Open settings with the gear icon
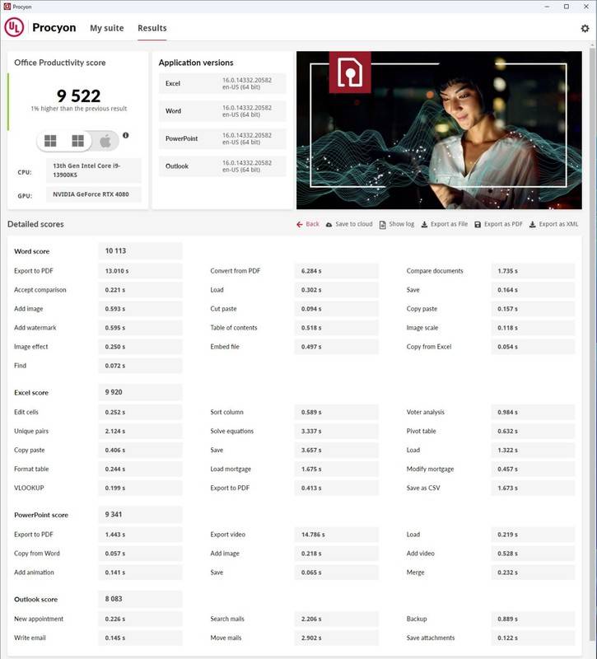Screen dimensions: 597x659 585,28
